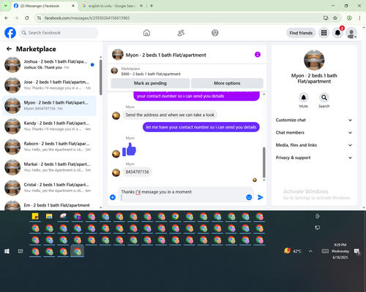Expand Privacy & support section
This screenshot has width=366, height=292.
click(x=314, y=158)
